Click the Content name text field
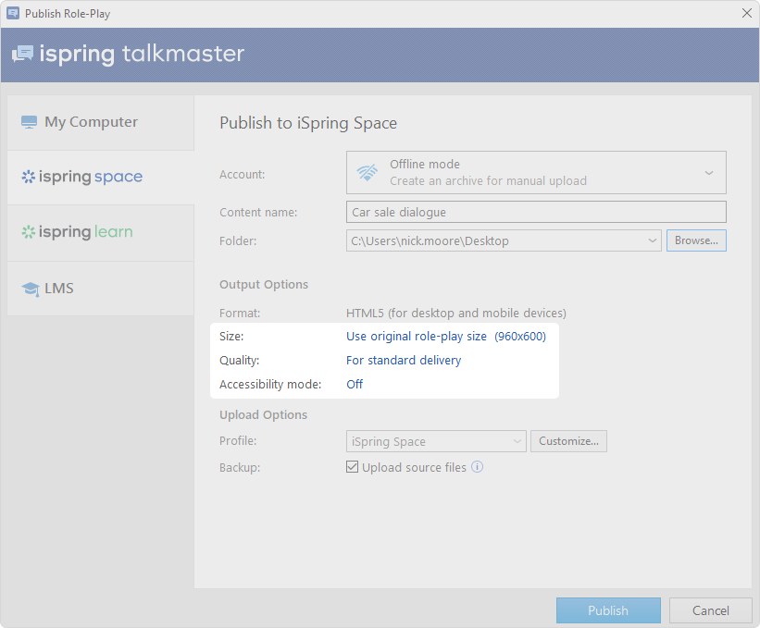Image resolution: width=760 pixels, height=628 pixels. pos(536,212)
